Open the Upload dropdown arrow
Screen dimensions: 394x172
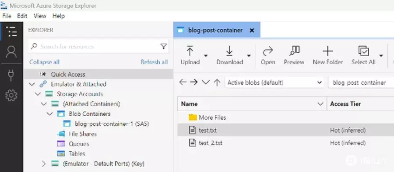(x=206, y=55)
